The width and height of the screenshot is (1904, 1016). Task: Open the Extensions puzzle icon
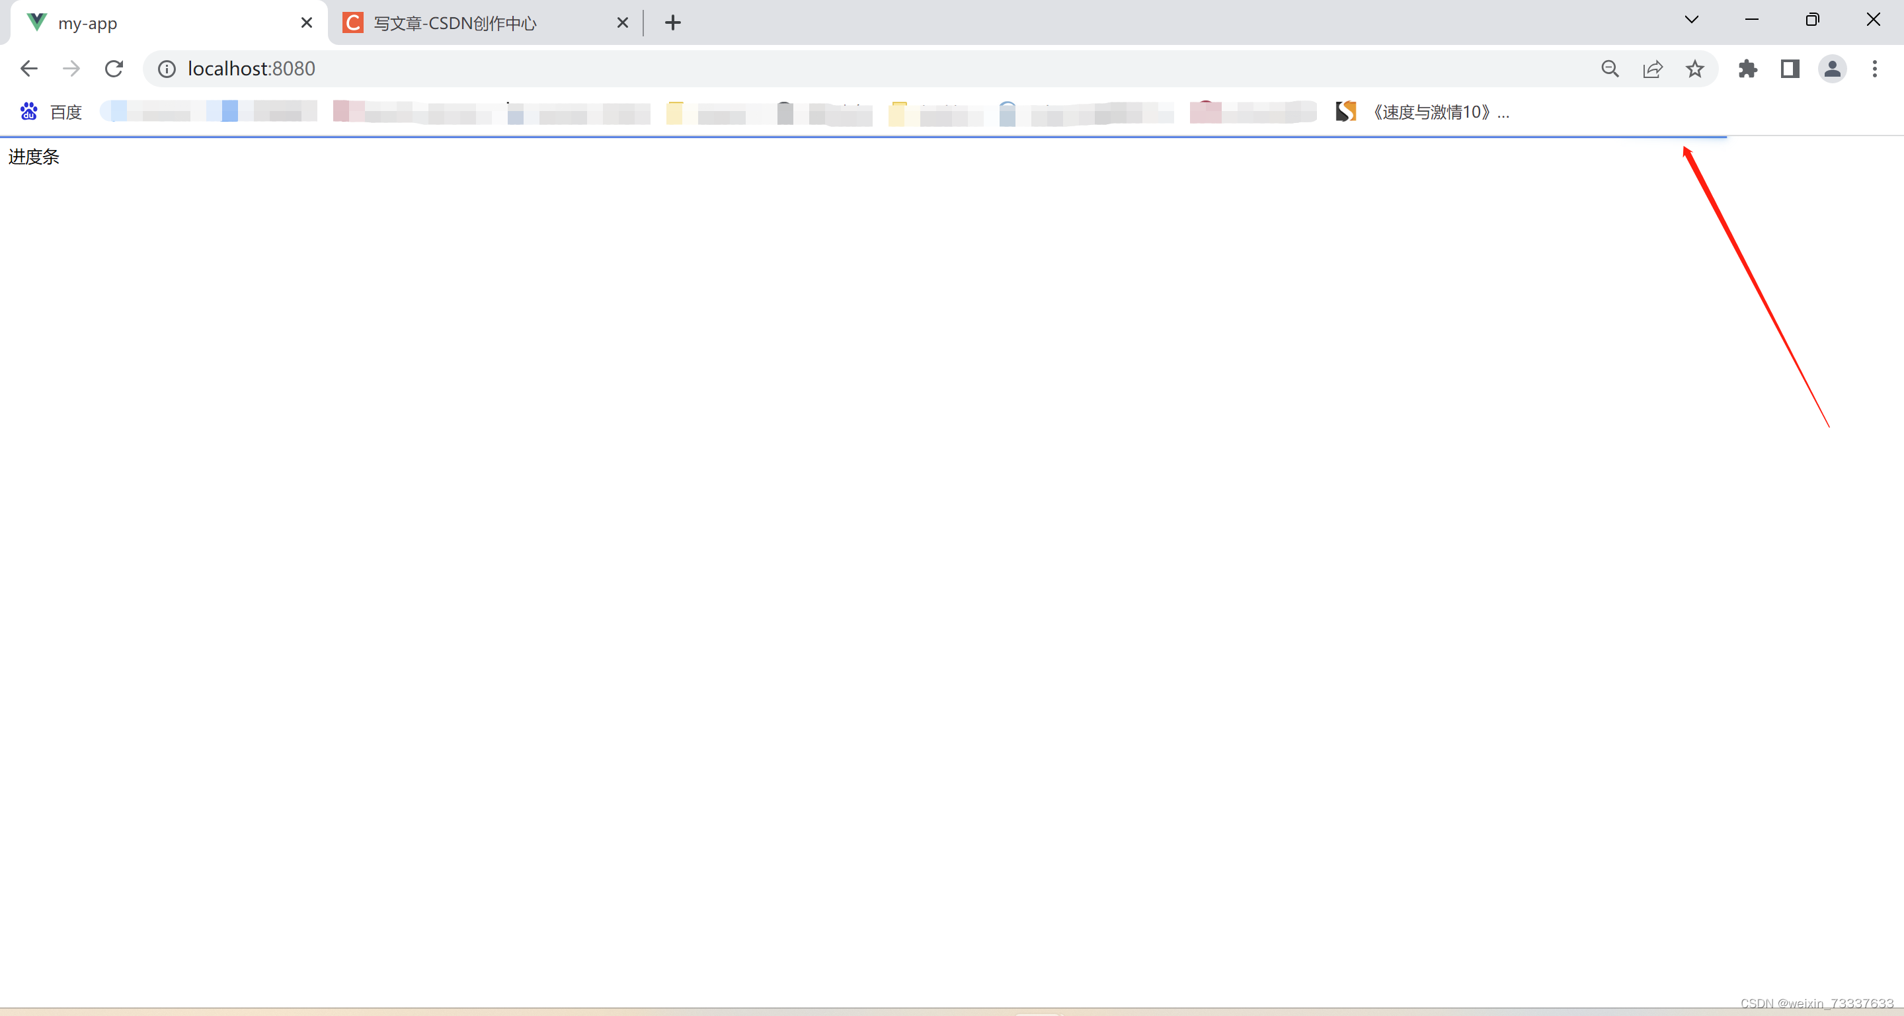point(1748,69)
